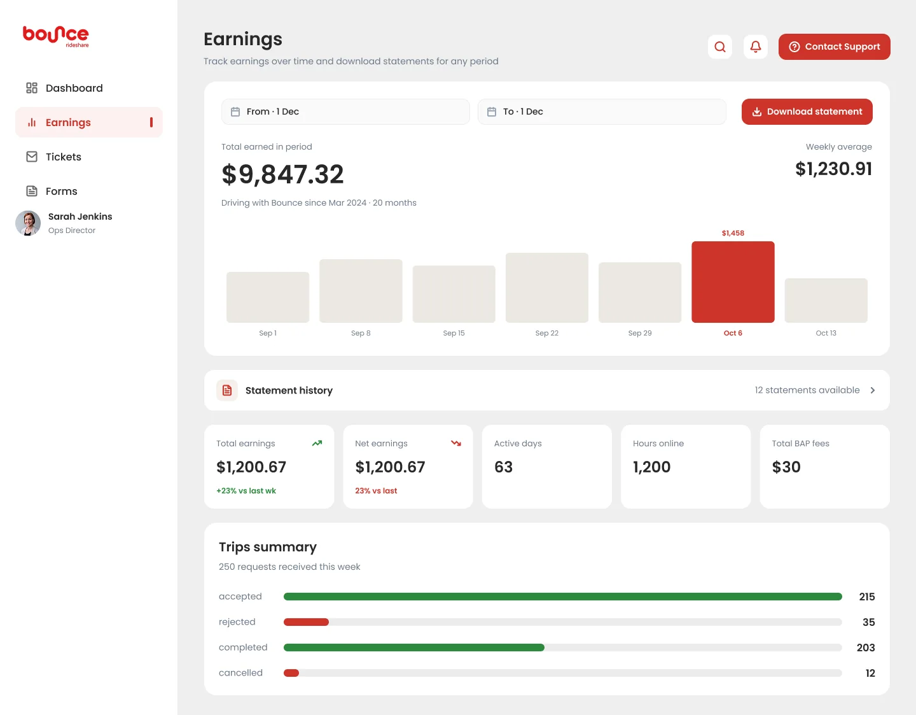Viewport: 916px width, 715px height.
Task: Click the Statement history title
Action: tap(289, 390)
